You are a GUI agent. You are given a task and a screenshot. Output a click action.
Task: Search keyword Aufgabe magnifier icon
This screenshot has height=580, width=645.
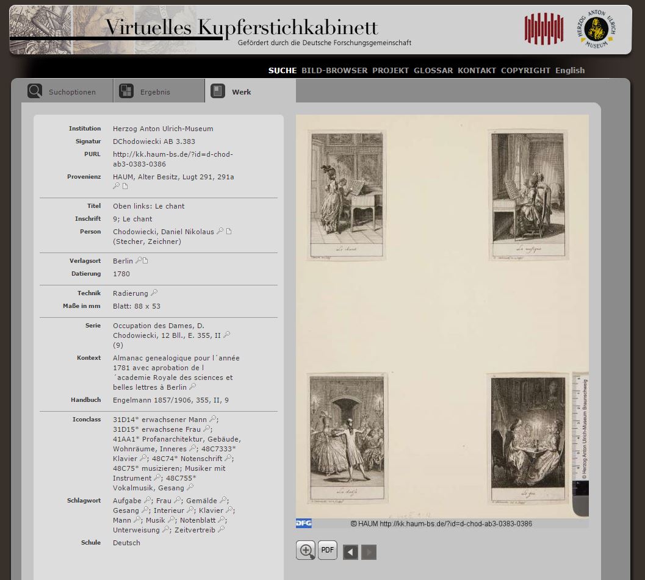(x=147, y=500)
